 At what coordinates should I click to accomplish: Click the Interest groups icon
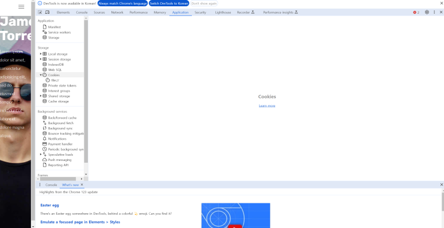(x=44, y=91)
